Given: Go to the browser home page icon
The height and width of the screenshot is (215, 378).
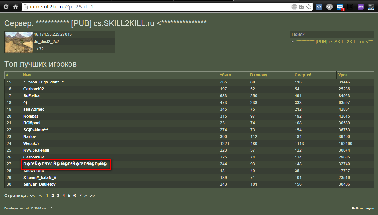Looking at the screenshot, I should (16, 7).
